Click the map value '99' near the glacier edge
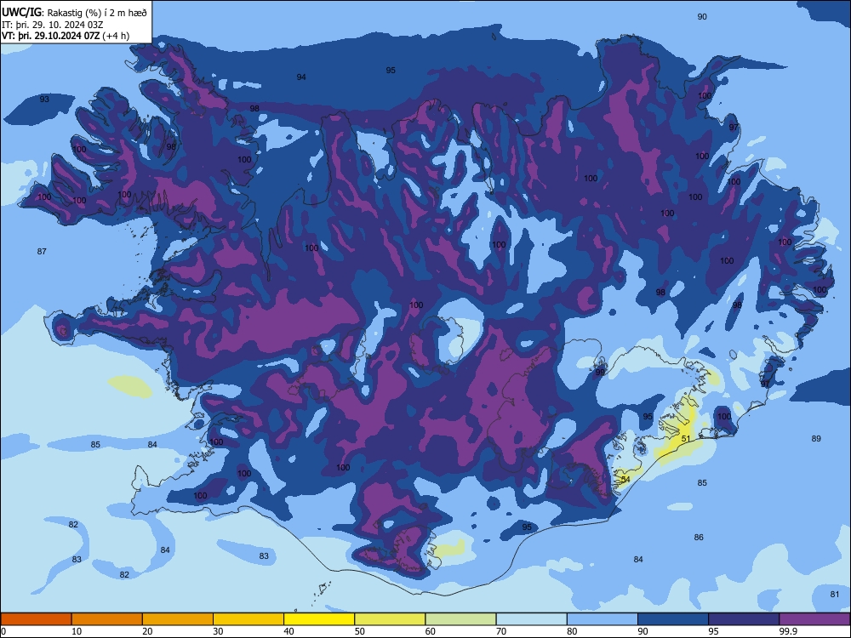The width and height of the screenshot is (851, 638). [x=600, y=373]
